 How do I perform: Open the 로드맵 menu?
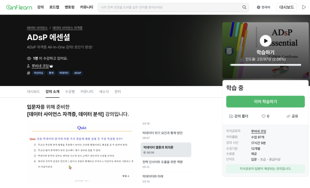tap(54, 7)
